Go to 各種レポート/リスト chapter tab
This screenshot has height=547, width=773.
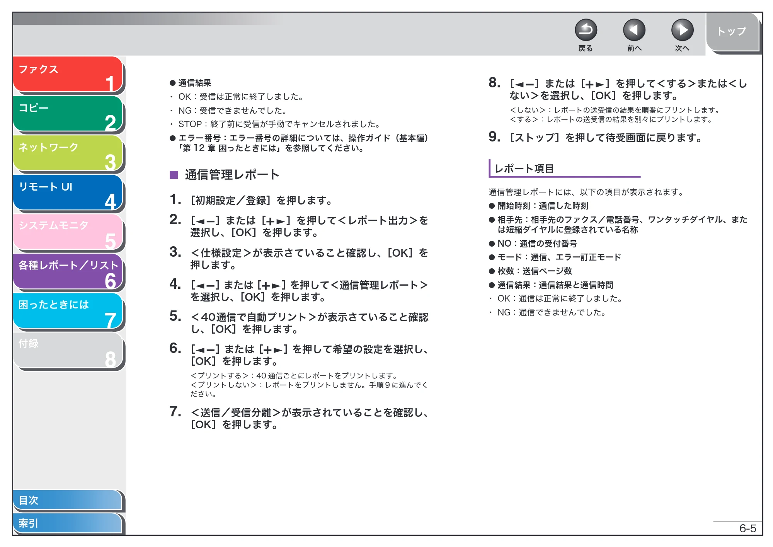[x=68, y=271]
